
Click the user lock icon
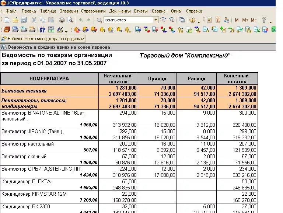[226, 20]
